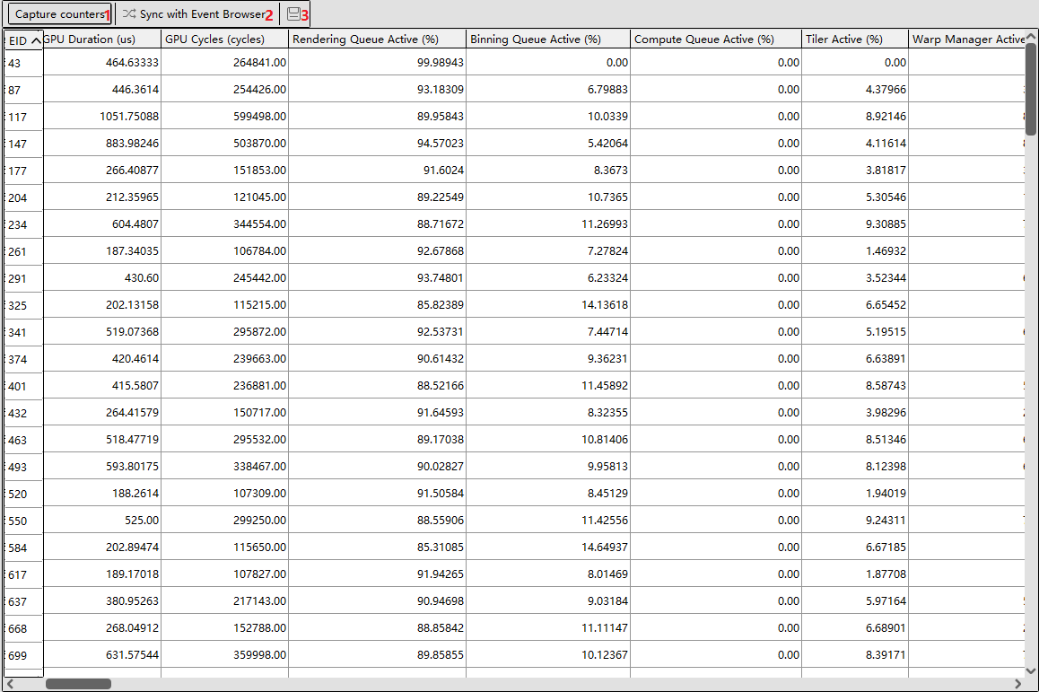Click Tiler Active (%) column header
Image resolution: width=1039 pixels, height=692 pixels.
855,39
